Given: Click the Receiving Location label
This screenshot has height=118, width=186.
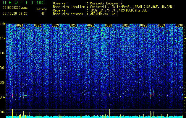Looking at the screenshot, I should tap(69, 7).
